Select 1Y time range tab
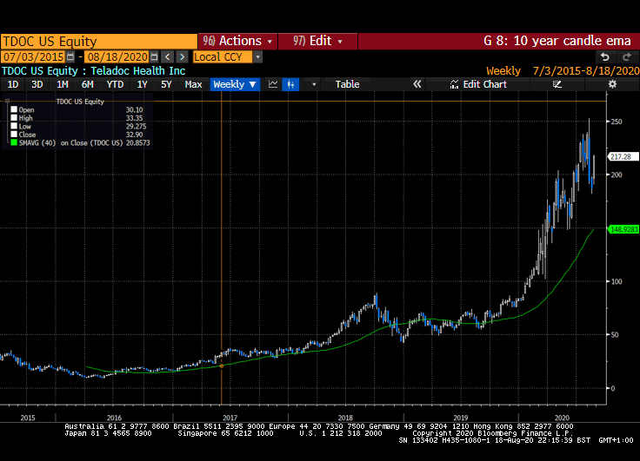Image resolution: width=640 pixels, height=461 pixels. tap(142, 84)
